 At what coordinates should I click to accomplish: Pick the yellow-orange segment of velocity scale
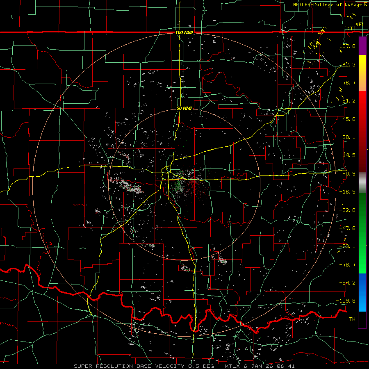[362, 73]
